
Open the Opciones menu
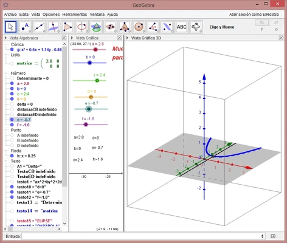[x=51, y=15]
